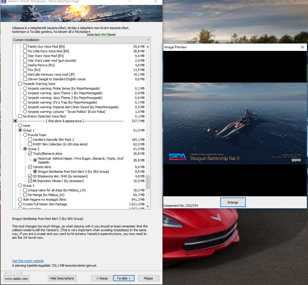Choose the Pravda Team radio option
This screenshot has height=285, width=308.
pos(25,135)
